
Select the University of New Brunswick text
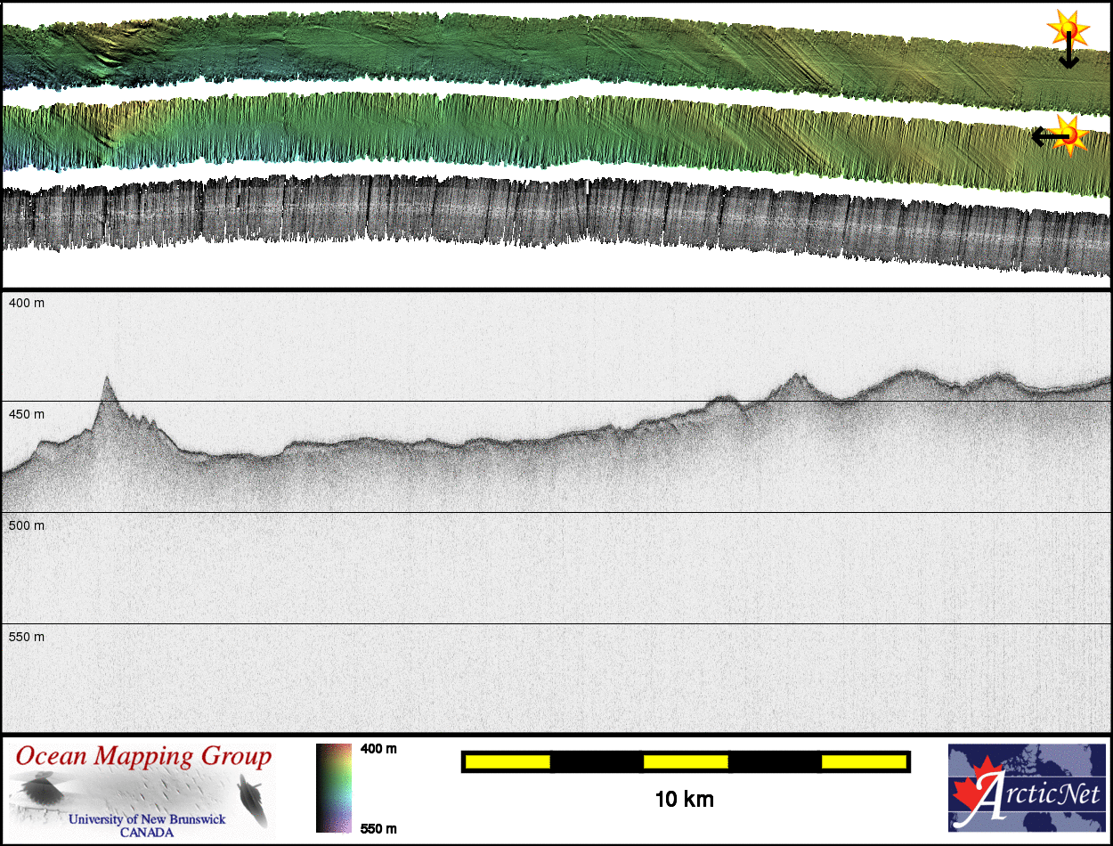[147, 819]
